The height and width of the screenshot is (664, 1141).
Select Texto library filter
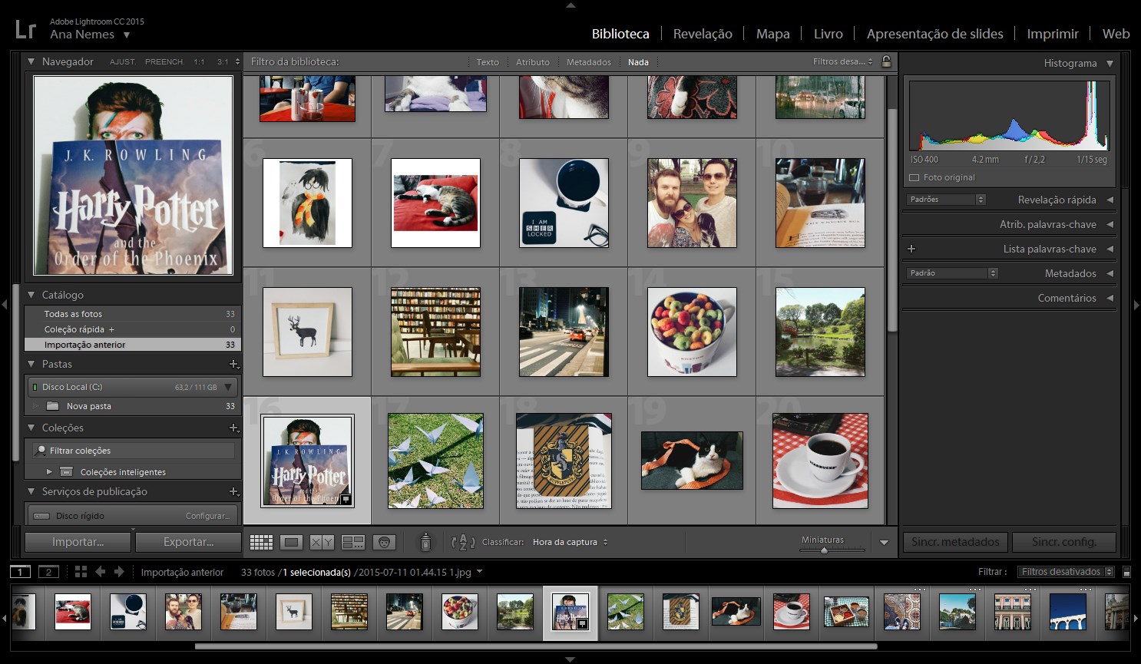(x=488, y=62)
